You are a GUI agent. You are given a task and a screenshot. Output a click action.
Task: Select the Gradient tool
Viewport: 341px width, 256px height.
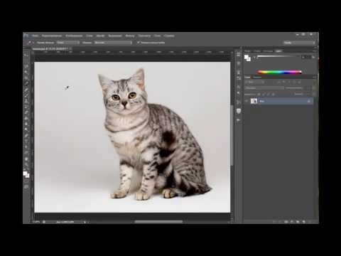[26, 118]
